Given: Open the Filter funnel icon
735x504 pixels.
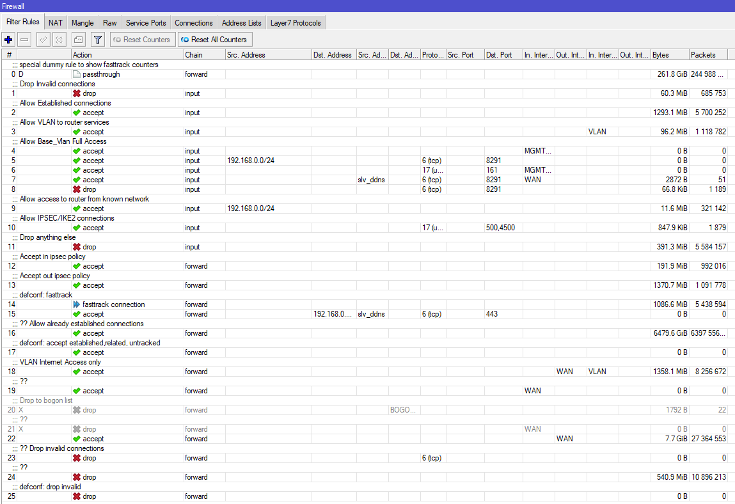Looking at the screenshot, I should coord(97,40).
